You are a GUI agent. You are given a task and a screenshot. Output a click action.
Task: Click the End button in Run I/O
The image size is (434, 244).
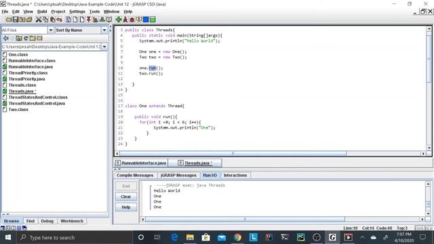pos(126,186)
